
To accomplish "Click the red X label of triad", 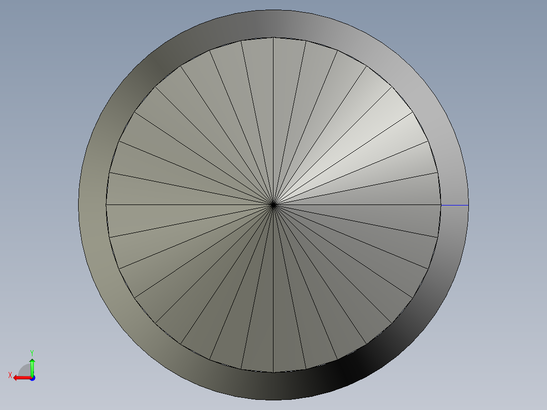I will [10, 375].
